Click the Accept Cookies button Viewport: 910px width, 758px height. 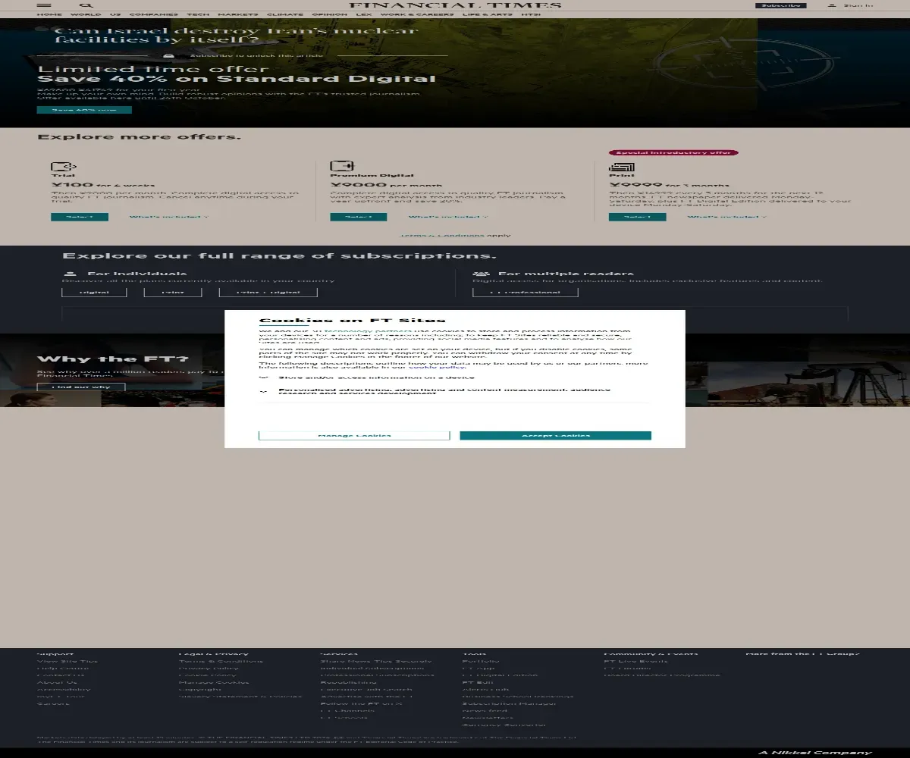coord(556,435)
